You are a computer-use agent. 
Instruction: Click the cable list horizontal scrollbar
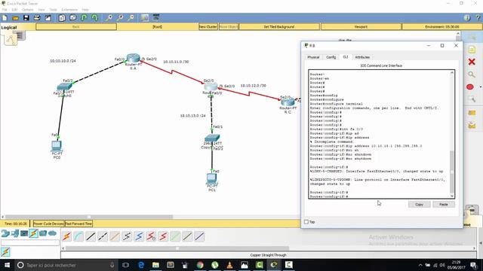[177, 248]
